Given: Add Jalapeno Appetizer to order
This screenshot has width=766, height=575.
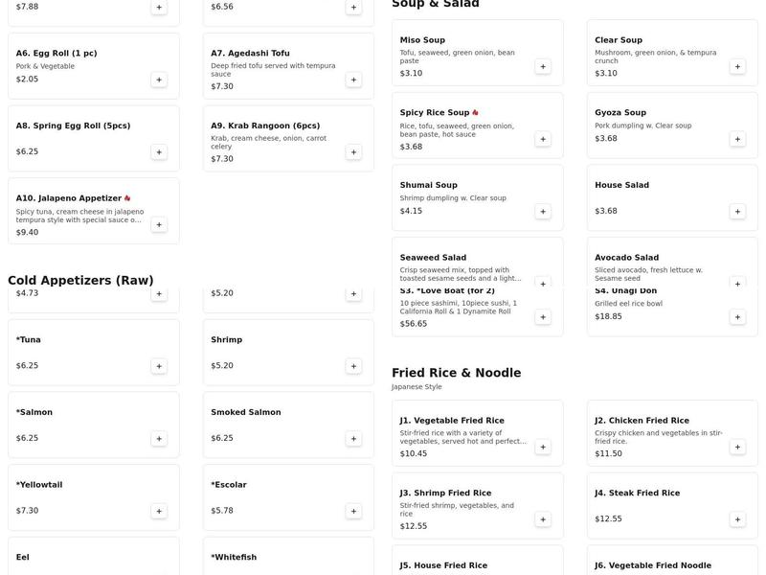Looking at the screenshot, I should click(x=159, y=224).
